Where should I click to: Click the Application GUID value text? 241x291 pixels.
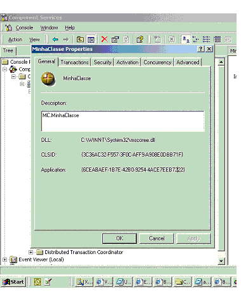pos(133,169)
